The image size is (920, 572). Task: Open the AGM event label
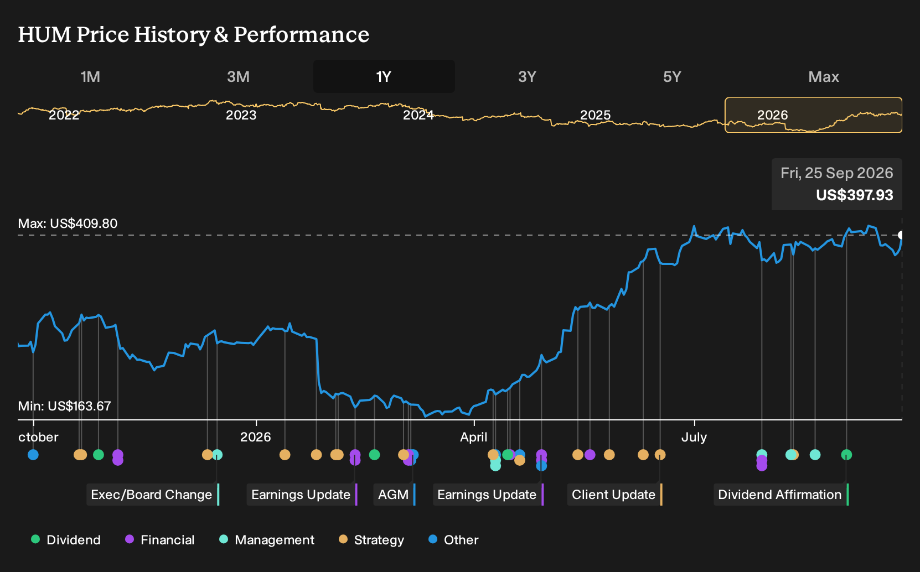tap(395, 495)
